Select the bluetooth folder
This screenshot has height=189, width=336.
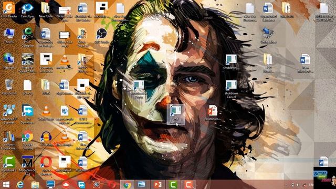click(x=287, y=9)
